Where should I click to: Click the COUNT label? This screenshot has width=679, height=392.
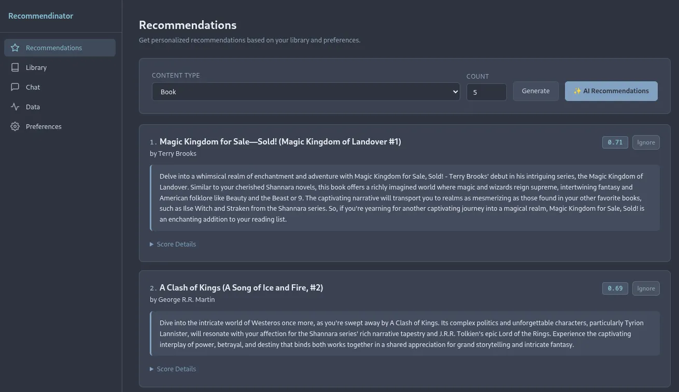tap(477, 76)
